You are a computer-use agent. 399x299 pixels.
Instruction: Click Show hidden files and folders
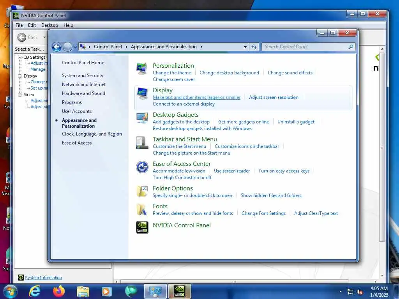[271, 195]
